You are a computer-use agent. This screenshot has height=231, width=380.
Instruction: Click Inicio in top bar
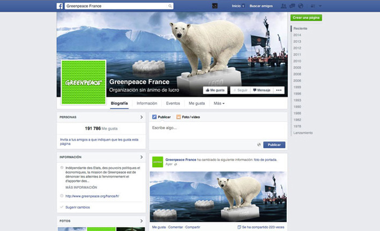(236, 6)
